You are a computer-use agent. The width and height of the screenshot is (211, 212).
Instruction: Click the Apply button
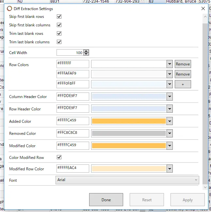tap(187, 200)
